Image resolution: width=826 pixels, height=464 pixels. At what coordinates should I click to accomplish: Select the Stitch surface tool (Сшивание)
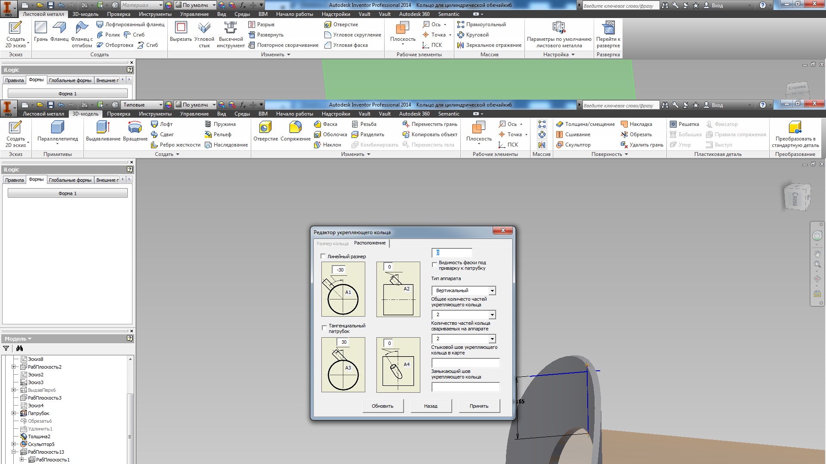pyautogui.click(x=573, y=134)
